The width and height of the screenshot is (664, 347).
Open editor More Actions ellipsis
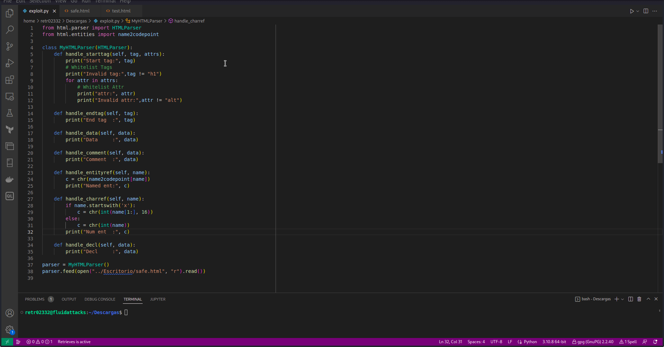click(655, 11)
